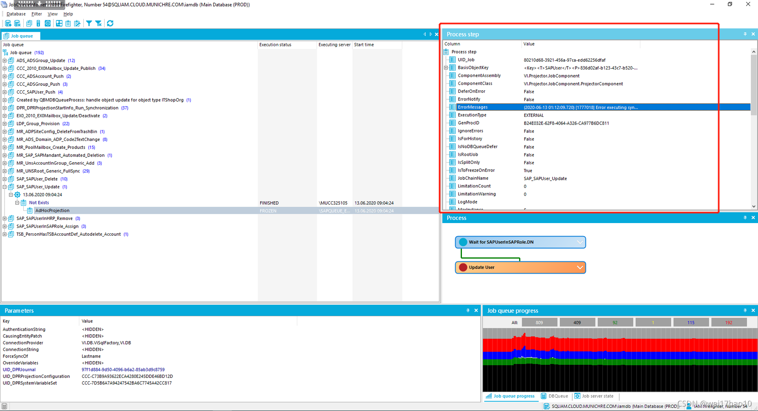Click the blue 115 counter in progress panel

(x=691, y=322)
